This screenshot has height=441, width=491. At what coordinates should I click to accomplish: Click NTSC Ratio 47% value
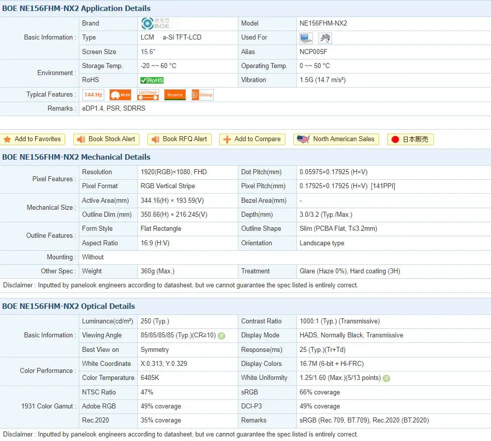[147, 392]
